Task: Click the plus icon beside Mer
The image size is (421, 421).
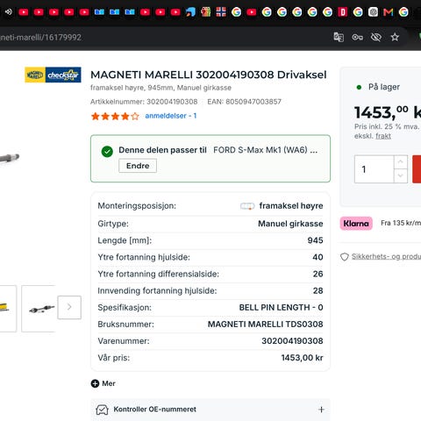Action: (95, 383)
